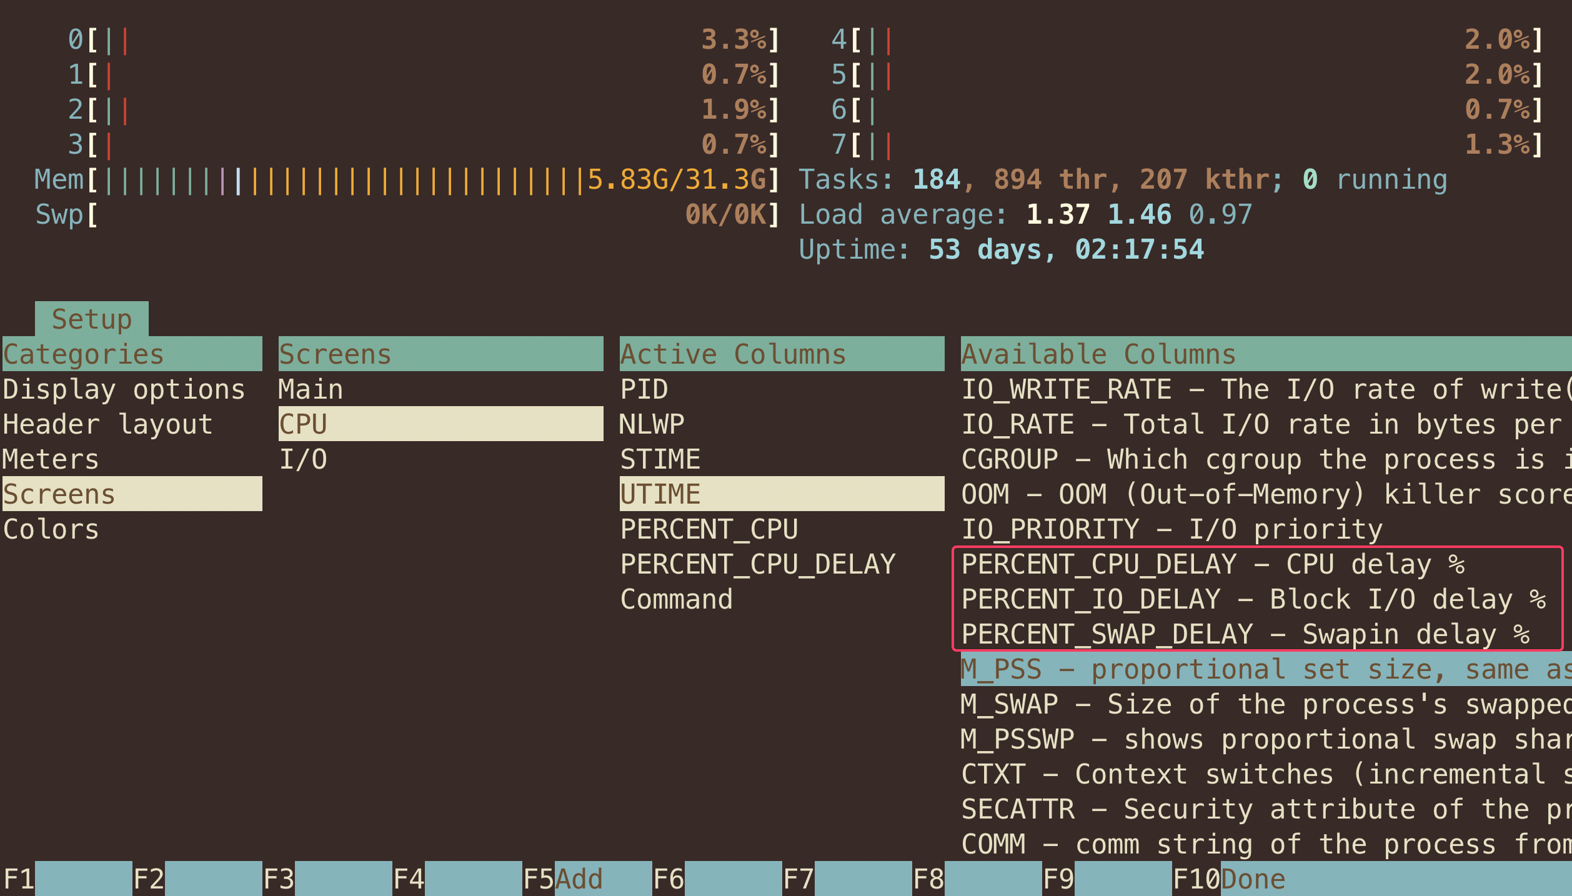This screenshot has height=896, width=1572.
Task: Select Display options category
Action: click(132, 389)
